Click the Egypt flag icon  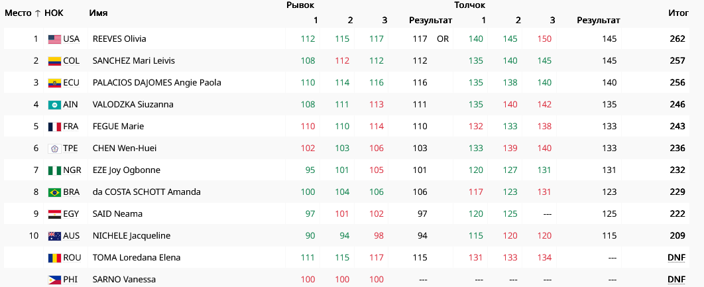[54, 214]
